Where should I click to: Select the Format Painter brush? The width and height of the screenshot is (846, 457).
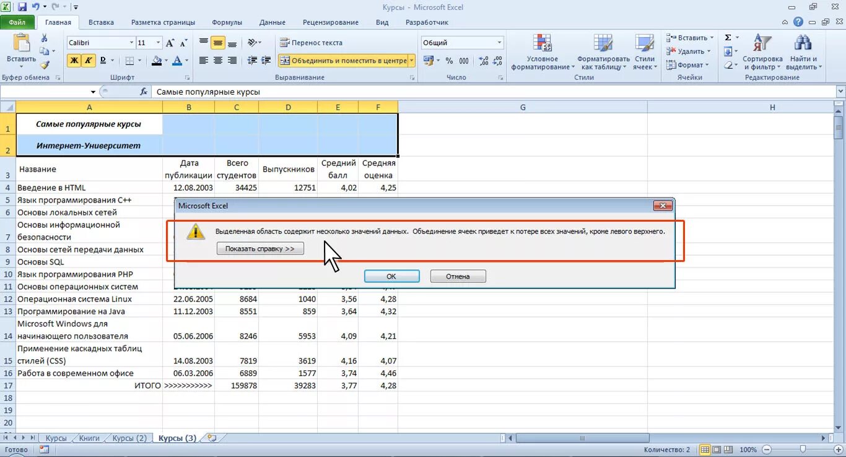(45, 64)
